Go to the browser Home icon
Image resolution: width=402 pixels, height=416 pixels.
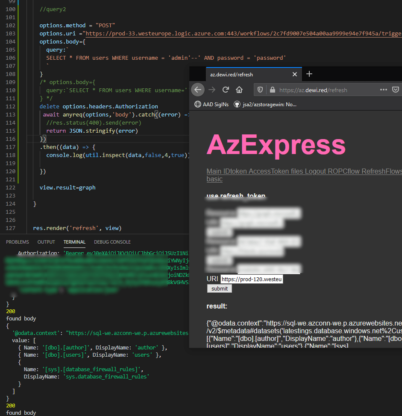tap(239, 90)
